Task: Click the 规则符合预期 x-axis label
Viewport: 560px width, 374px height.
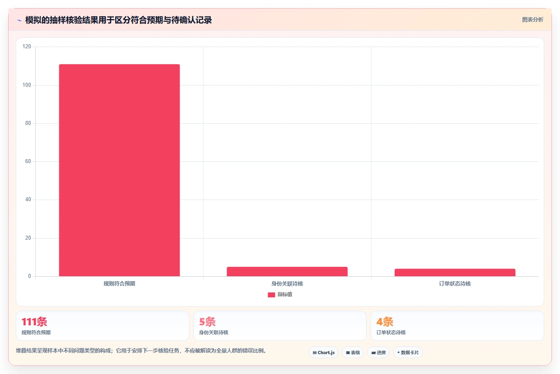Action: [x=119, y=284]
